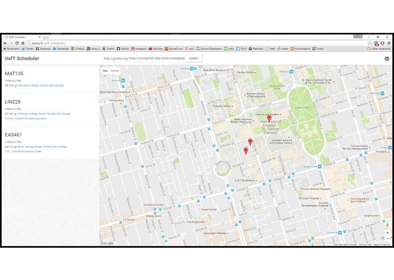Click the UofT Scheduler title
The width and height of the screenshot is (394, 280).
tap(22, 58)
